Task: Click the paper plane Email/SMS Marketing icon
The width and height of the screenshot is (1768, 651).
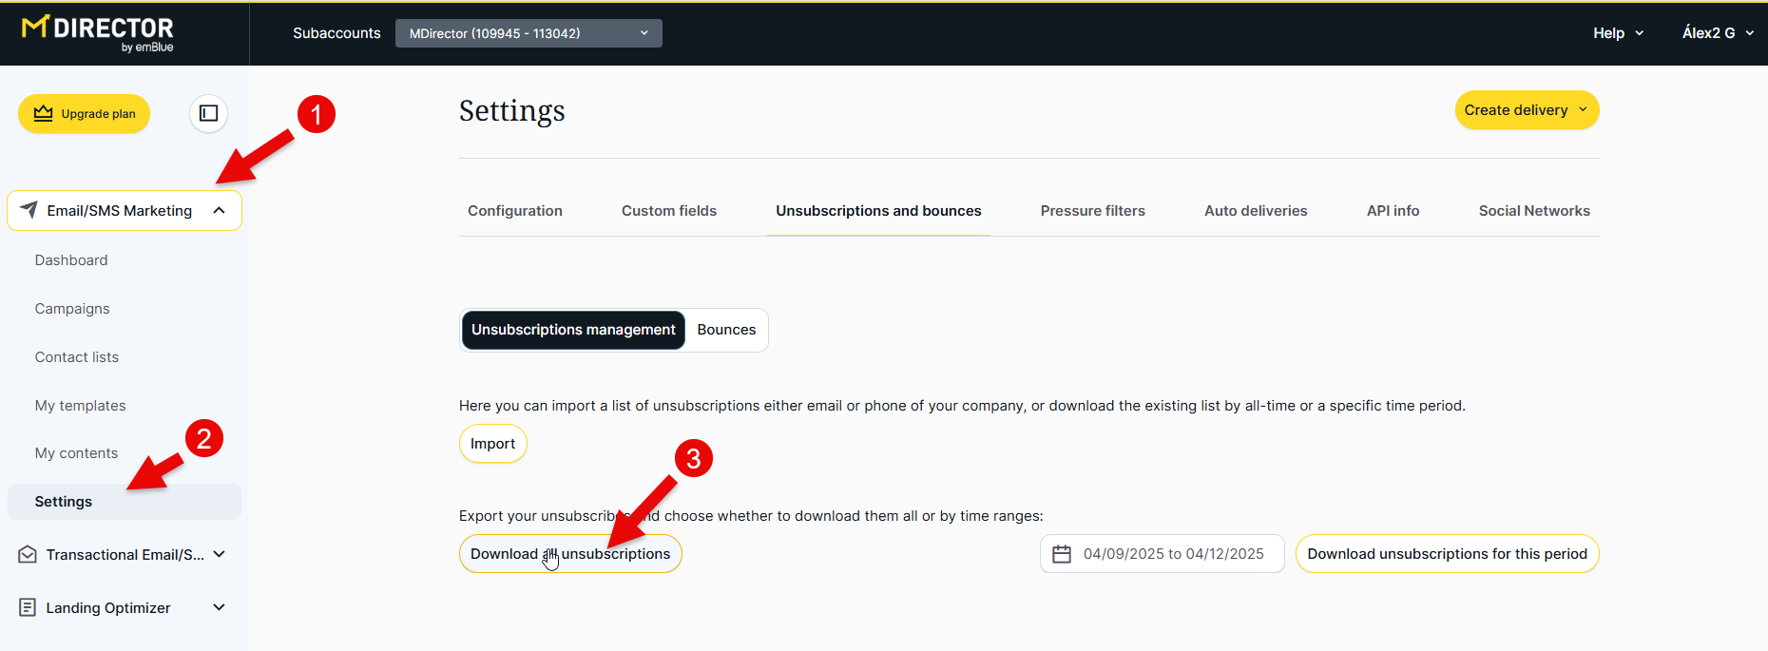Action: pyautogui.click(x=29, y=210)
